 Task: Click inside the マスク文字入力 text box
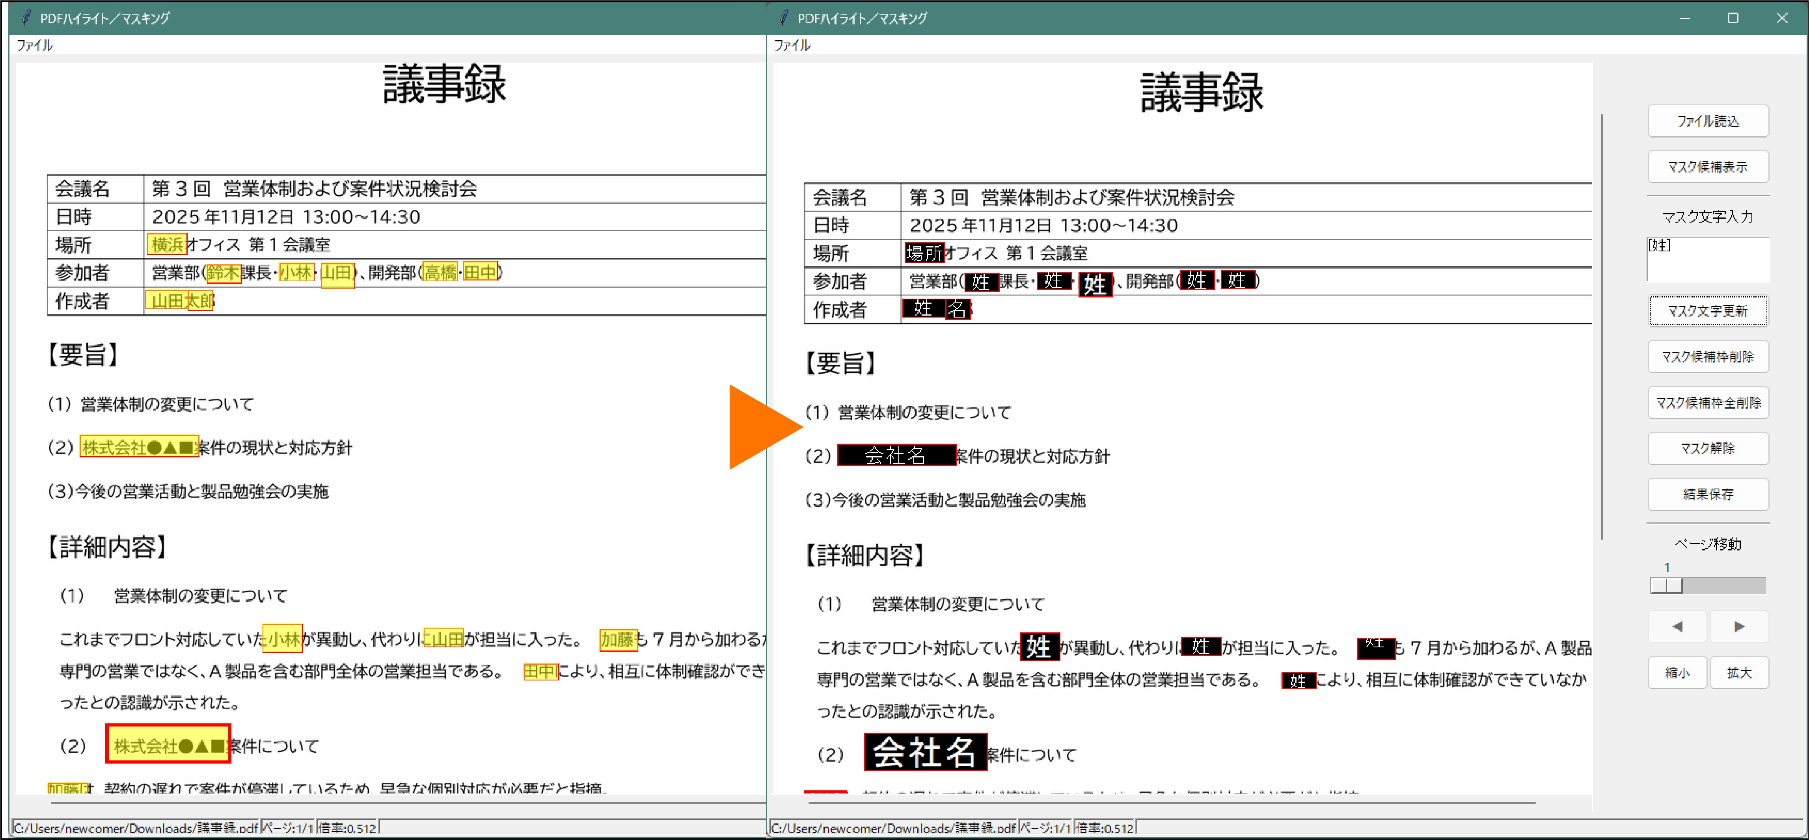click(x=1708, y=260)
